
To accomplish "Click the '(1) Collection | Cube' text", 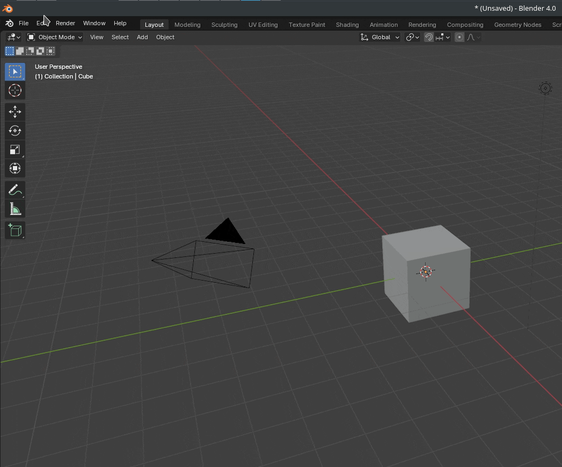I will [64, 76].
